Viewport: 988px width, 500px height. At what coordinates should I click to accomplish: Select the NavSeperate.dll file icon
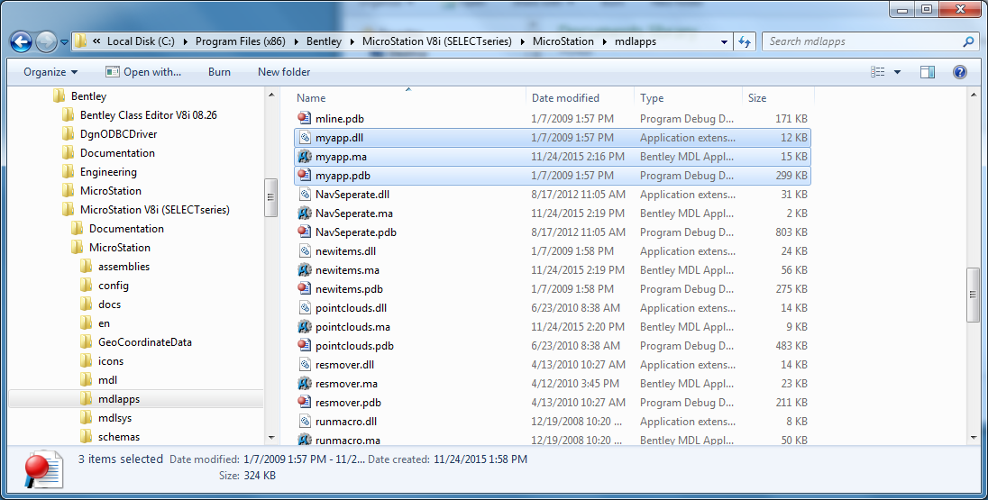click(x=305, y=194)
